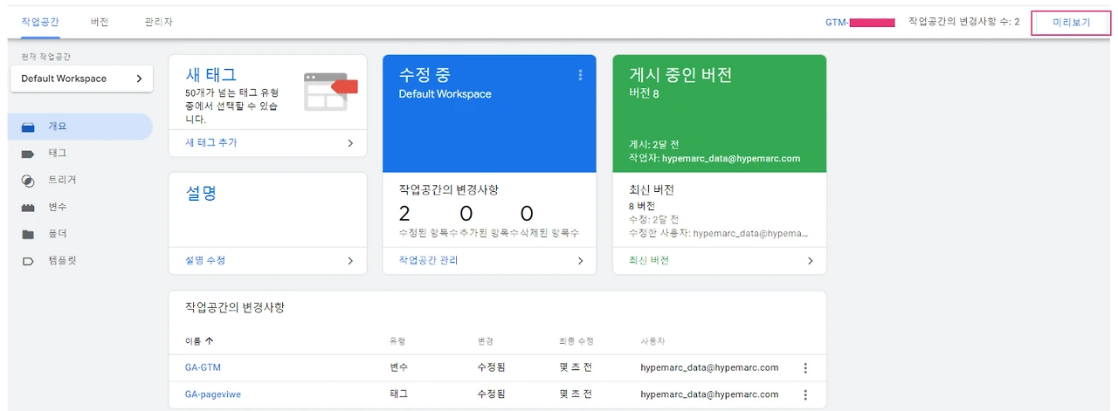Viewport: 1118px width, 411px height.
Task: Open the GA-pageviwe change entry
Action: (x=213, y=394)
